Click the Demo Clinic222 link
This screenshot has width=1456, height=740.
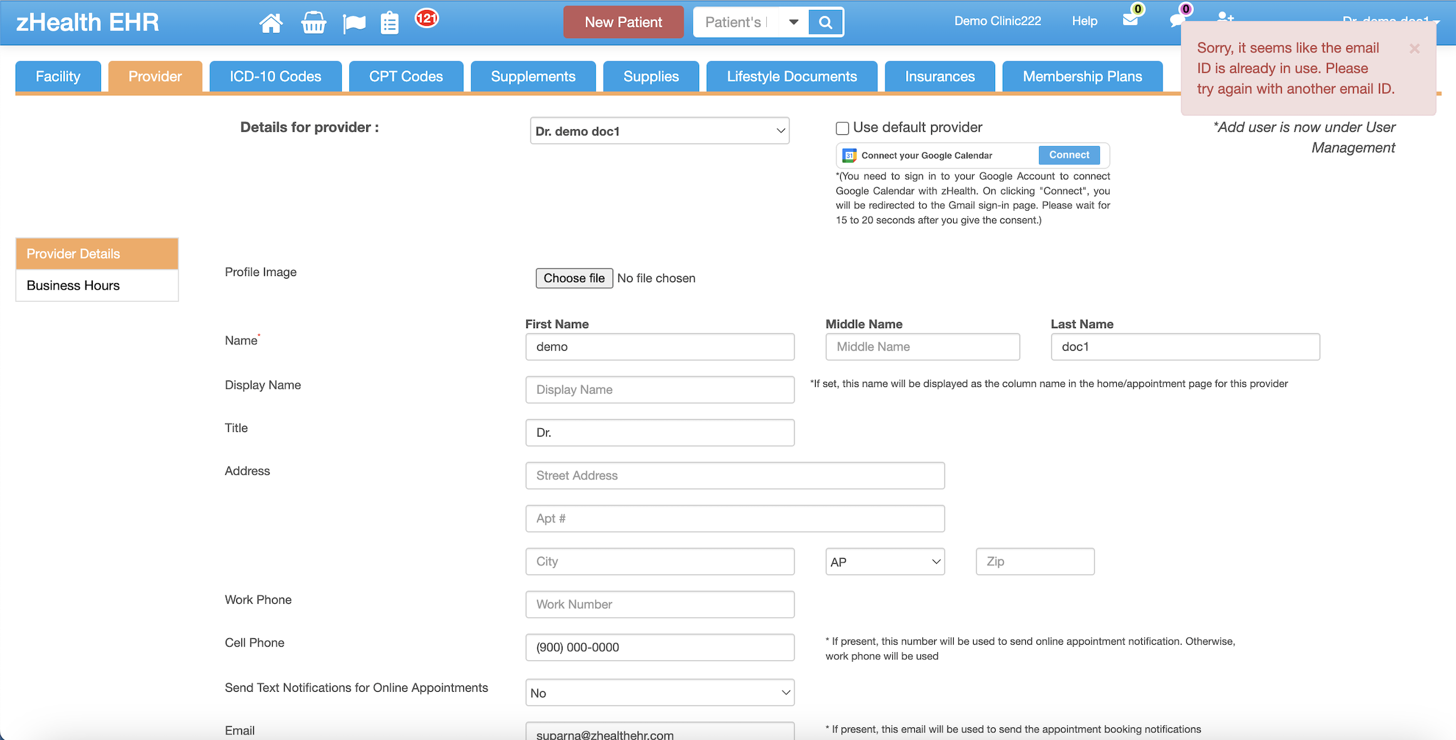[x=997, y=21]
